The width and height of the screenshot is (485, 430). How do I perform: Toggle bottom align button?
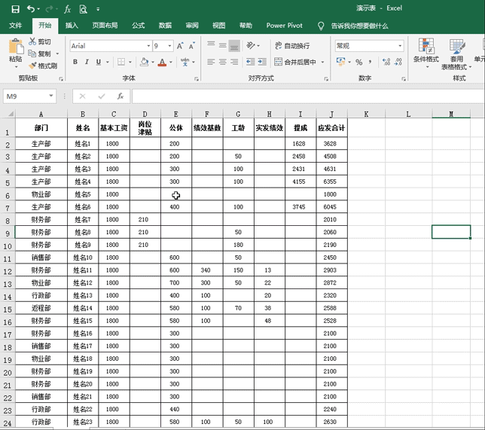click(x=234, y=46)
